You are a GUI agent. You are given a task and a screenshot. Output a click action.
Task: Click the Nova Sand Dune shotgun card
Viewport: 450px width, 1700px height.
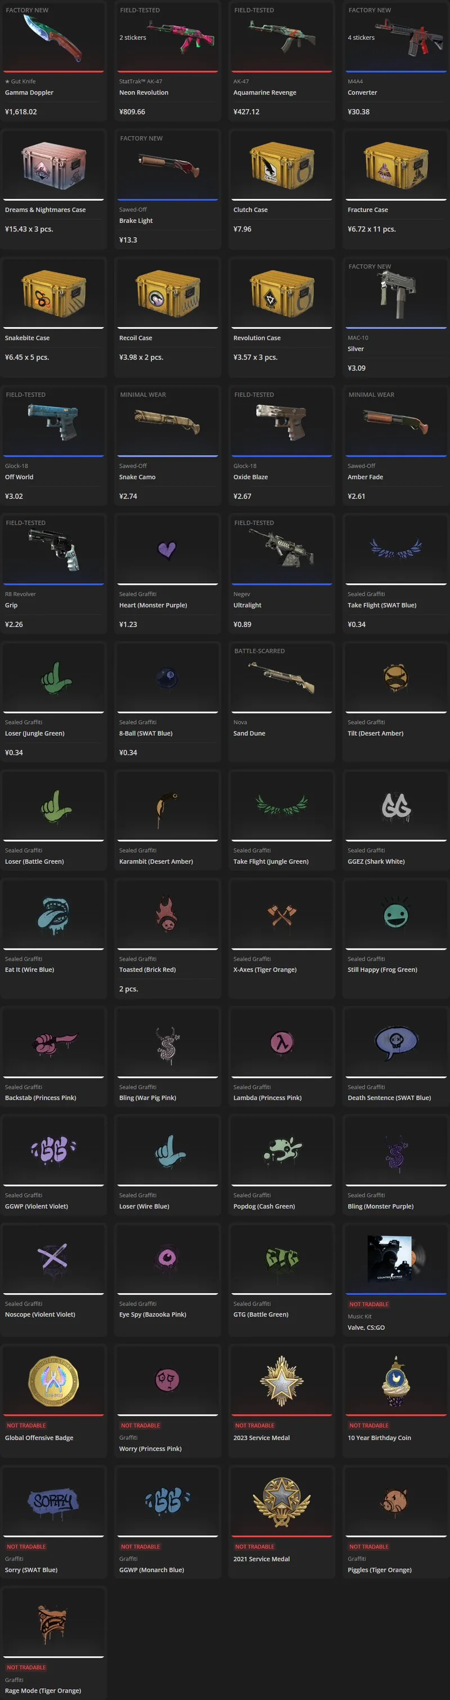click(282, 701)
